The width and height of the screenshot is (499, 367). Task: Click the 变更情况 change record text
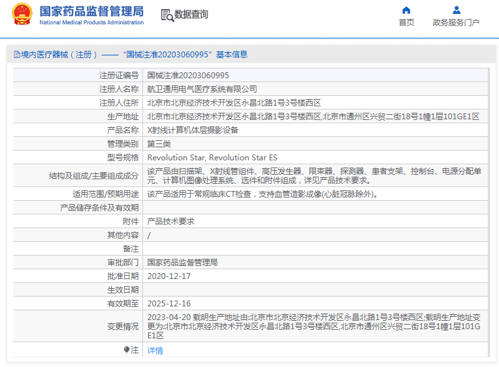coord(314,326)
